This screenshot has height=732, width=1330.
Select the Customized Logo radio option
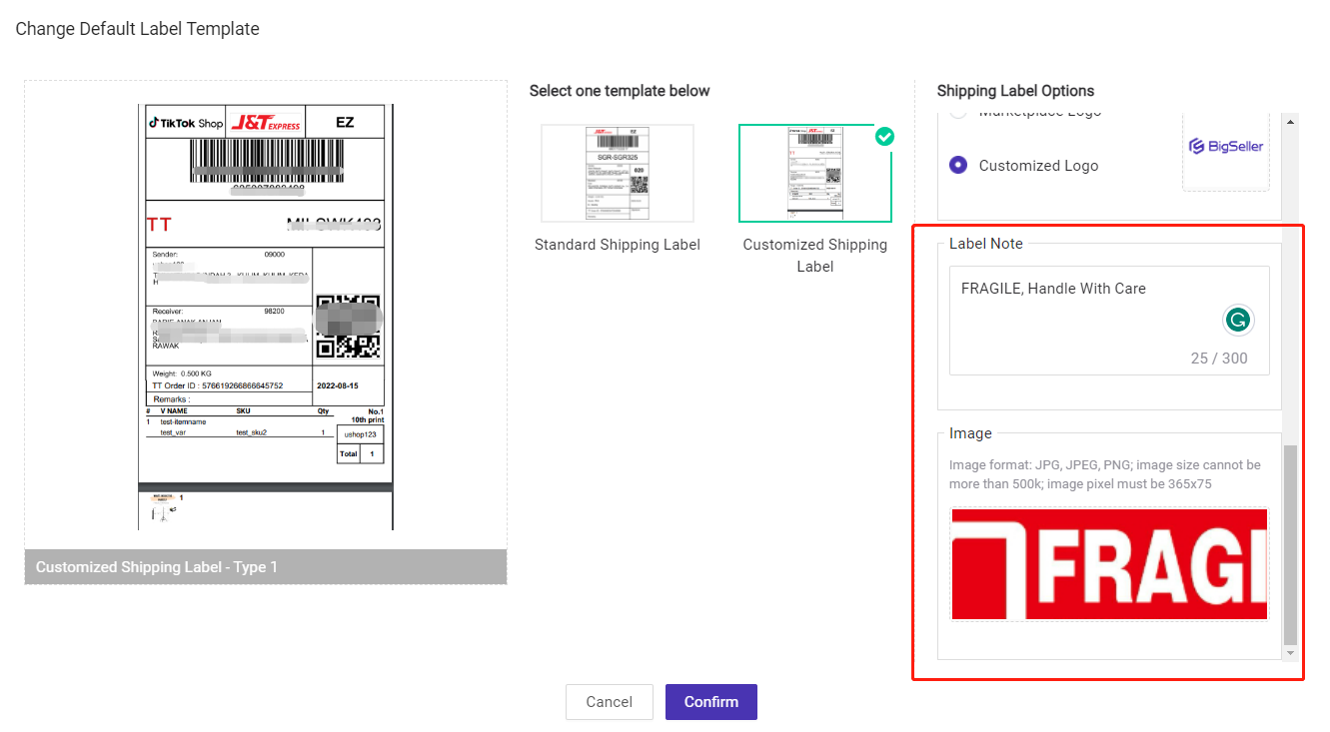point(958,166)
